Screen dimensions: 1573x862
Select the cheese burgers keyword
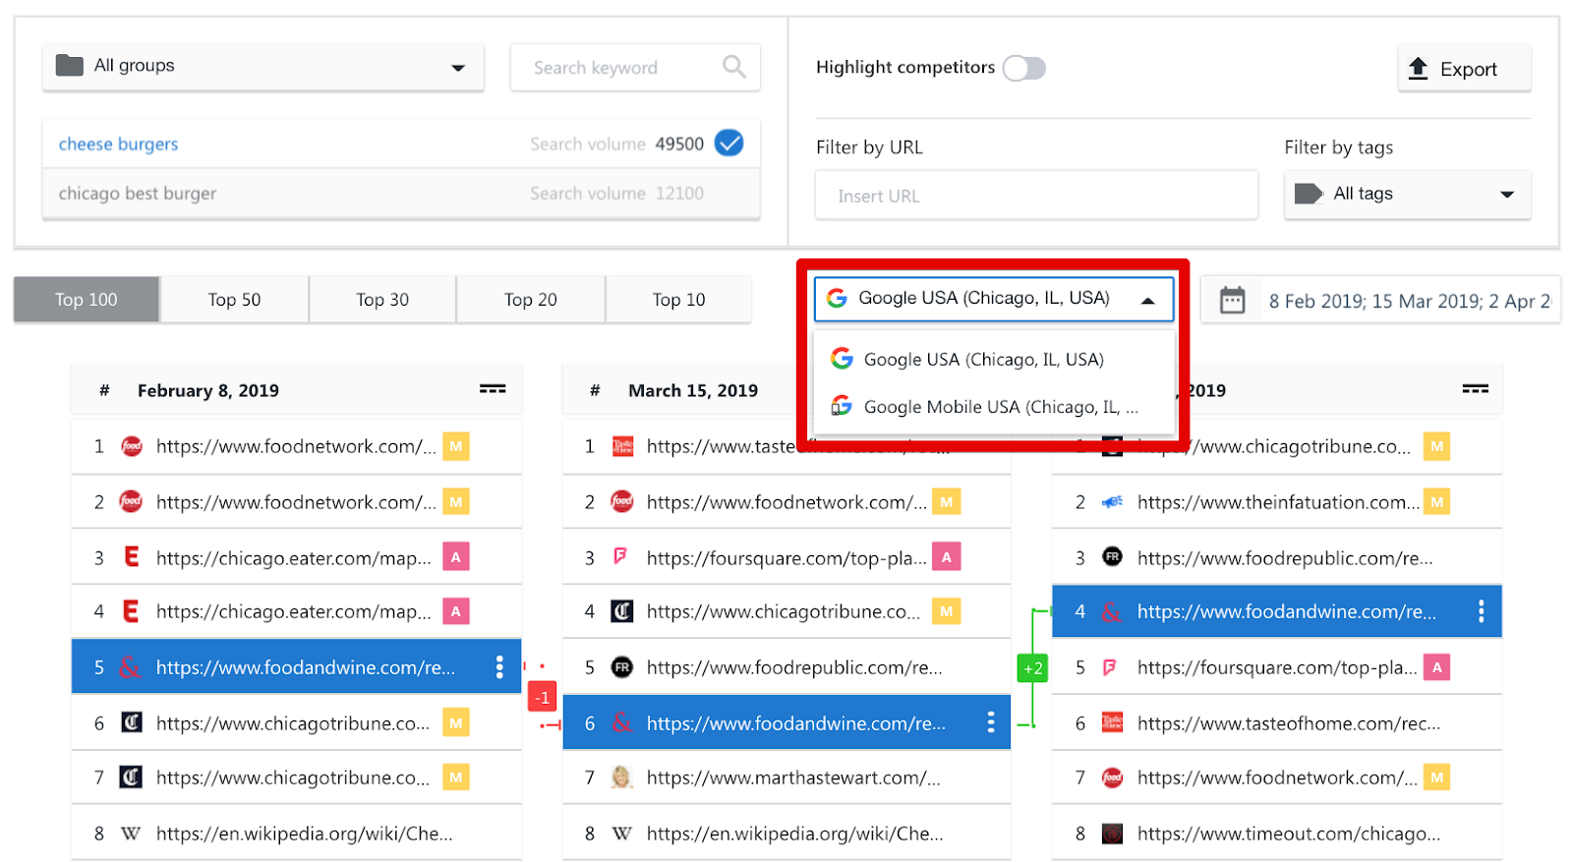pos(118,144)
